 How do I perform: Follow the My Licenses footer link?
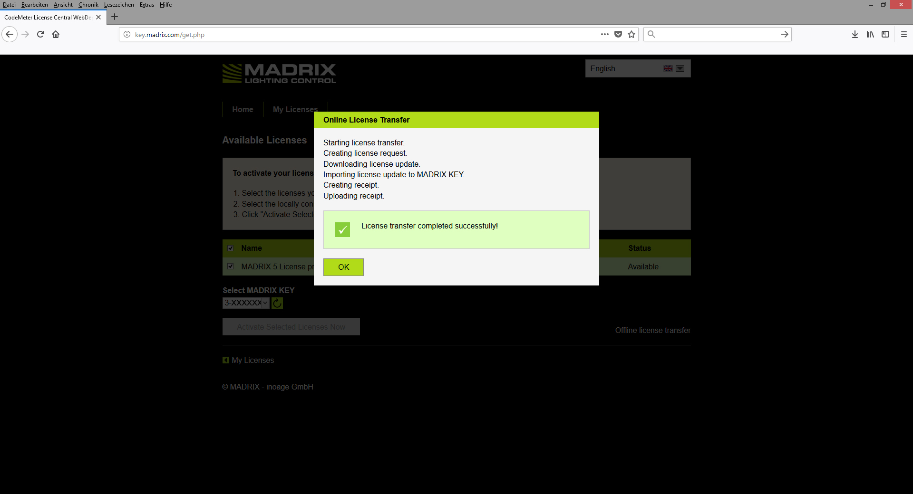253,360
